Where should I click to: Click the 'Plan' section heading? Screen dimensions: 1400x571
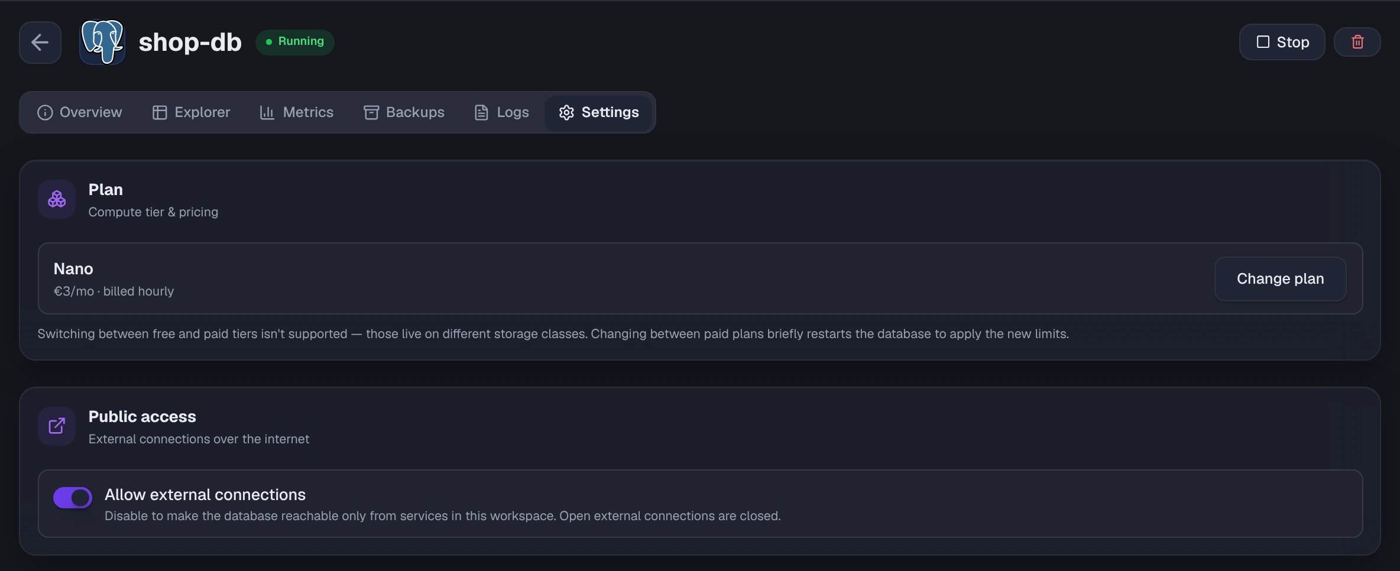(105, 190)
